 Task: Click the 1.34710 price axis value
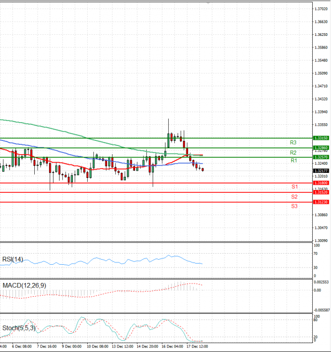[x=321, y=86]
